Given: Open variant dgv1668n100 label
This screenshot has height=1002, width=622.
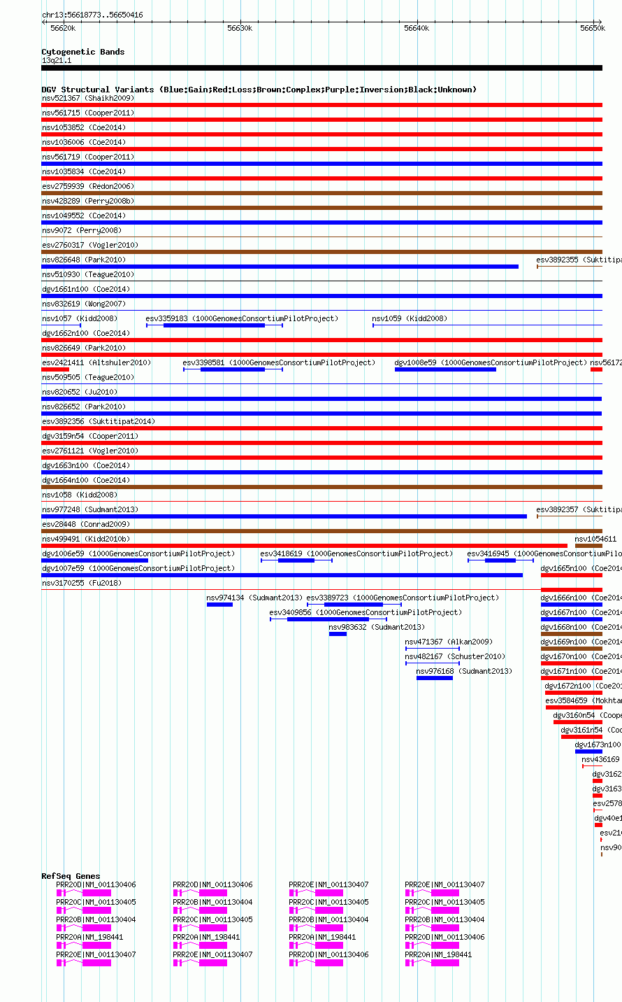Looking at the screenshot, I should [581, 627].
